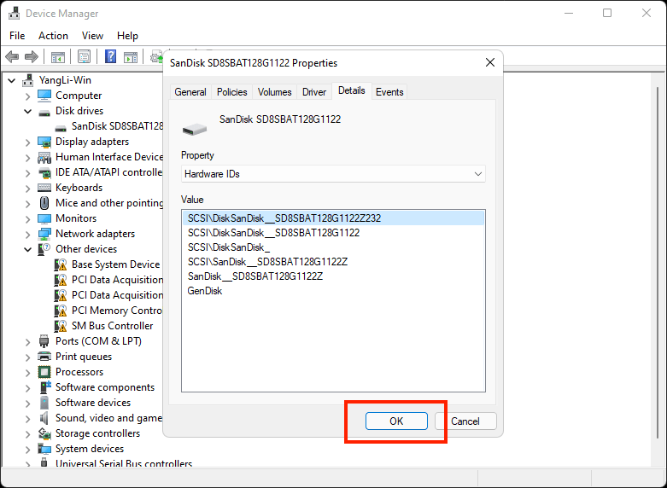Switch to the Driver tab
Image resolution: width=667 pixels, height=488 pixels.
[314, 92]
